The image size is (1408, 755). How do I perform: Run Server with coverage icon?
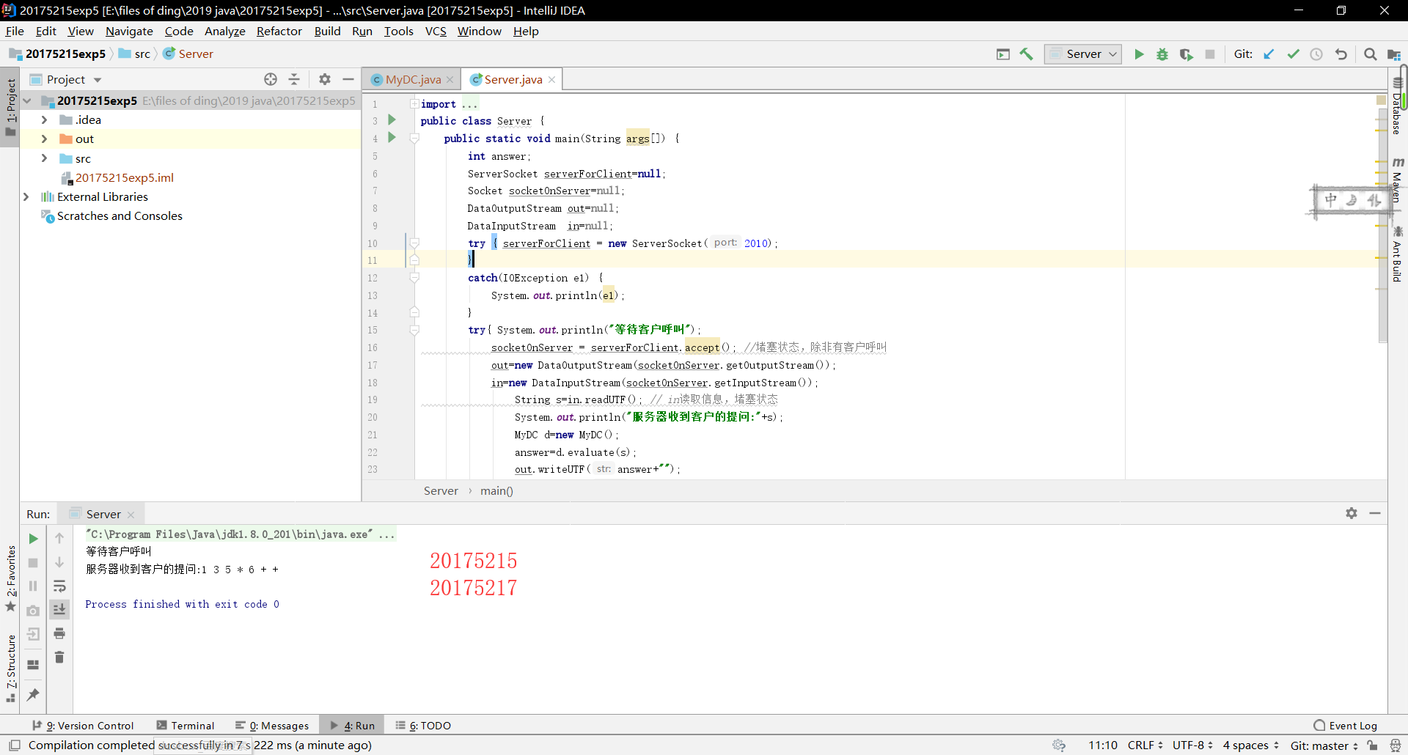click(1186, 54)
